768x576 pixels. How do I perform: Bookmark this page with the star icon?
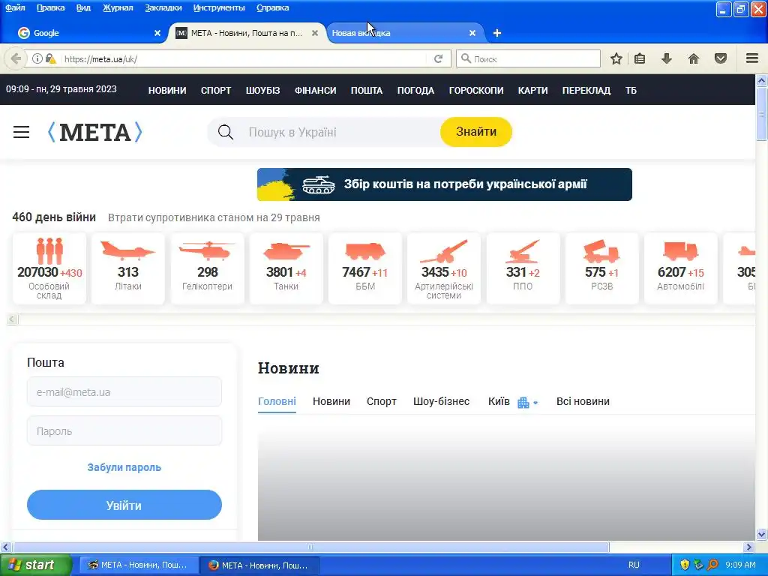click(x=616, y=58)
